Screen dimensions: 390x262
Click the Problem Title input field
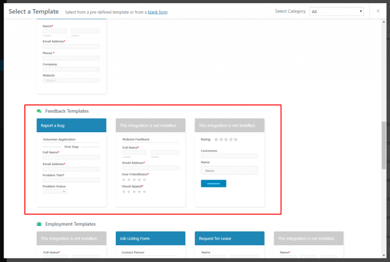pyautogui.click(x=71, y=180)
